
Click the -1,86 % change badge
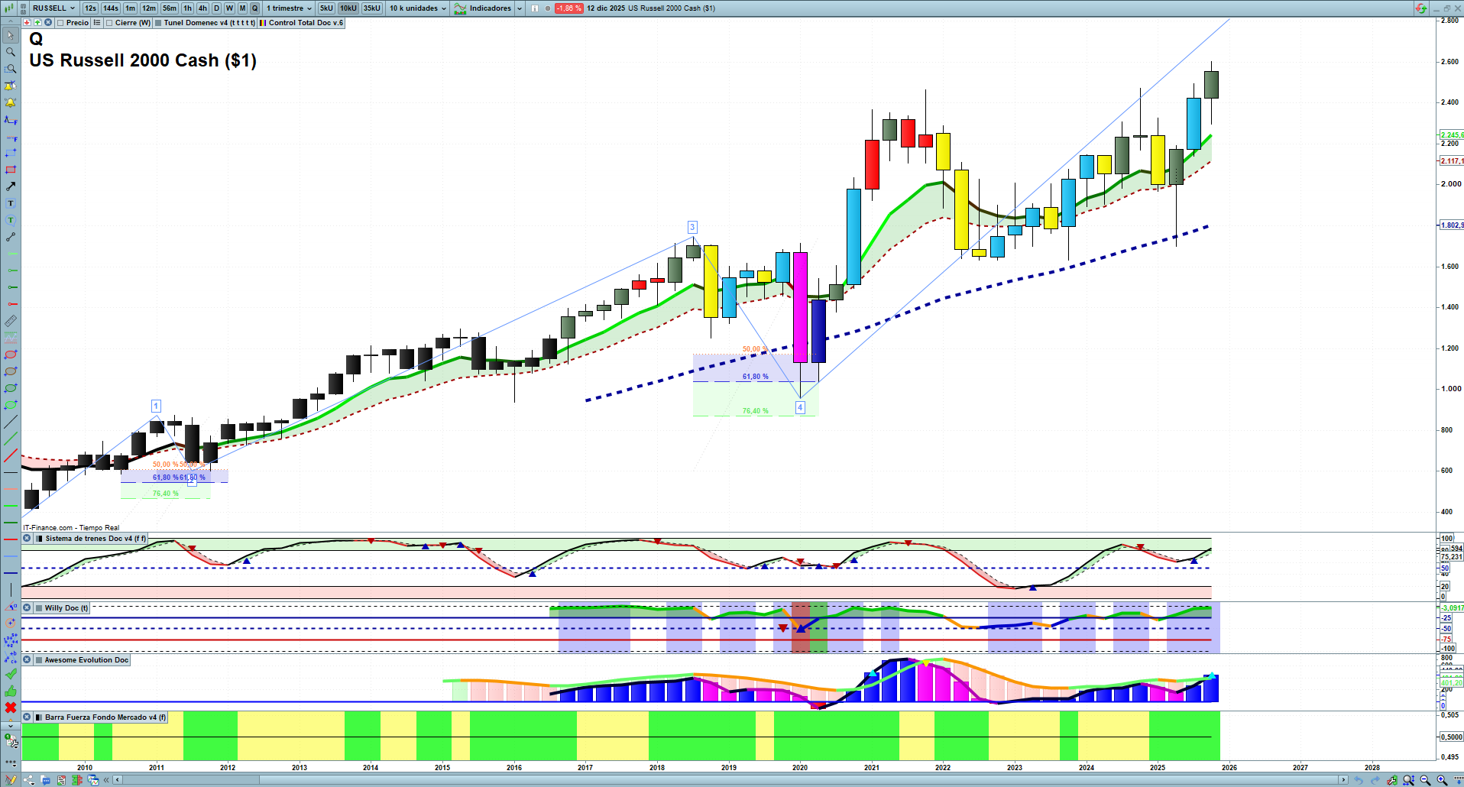click(568, 8)
